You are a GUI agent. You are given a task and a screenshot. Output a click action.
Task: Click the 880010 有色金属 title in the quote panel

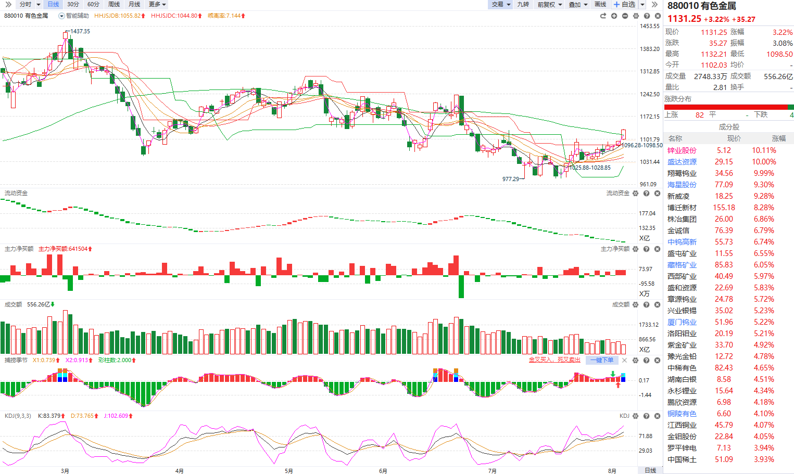click(x=701, y=6)
